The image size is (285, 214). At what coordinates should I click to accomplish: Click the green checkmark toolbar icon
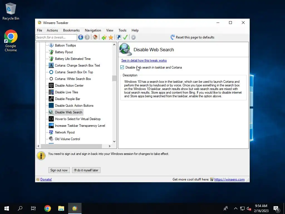pos(125,37)
